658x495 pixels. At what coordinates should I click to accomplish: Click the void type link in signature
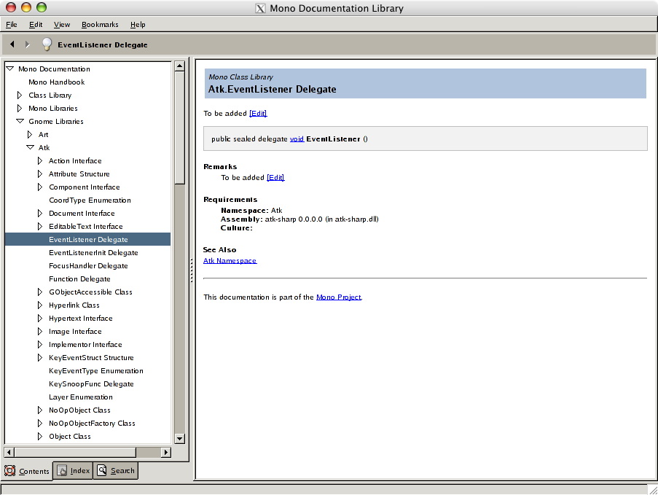click(x=297, y=139)
